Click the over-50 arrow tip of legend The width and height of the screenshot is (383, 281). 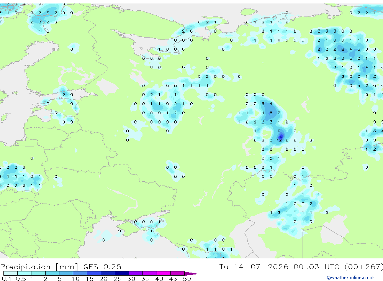pyautogui.click(x=191, y=273)
